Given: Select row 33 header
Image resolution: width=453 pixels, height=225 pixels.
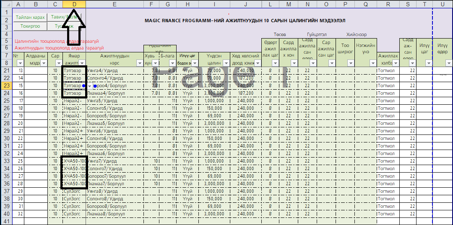Looking at the screenshot, I should tap(5, 161).
